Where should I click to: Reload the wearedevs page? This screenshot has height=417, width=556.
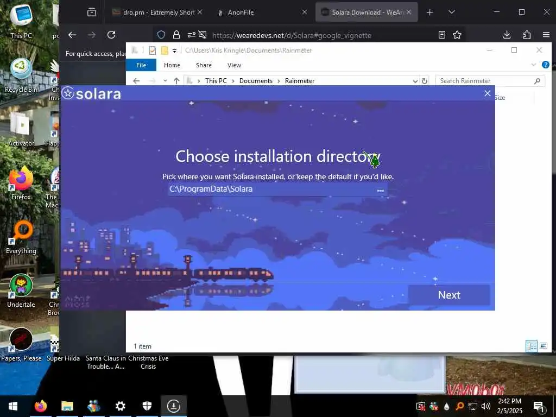[111, 35]
